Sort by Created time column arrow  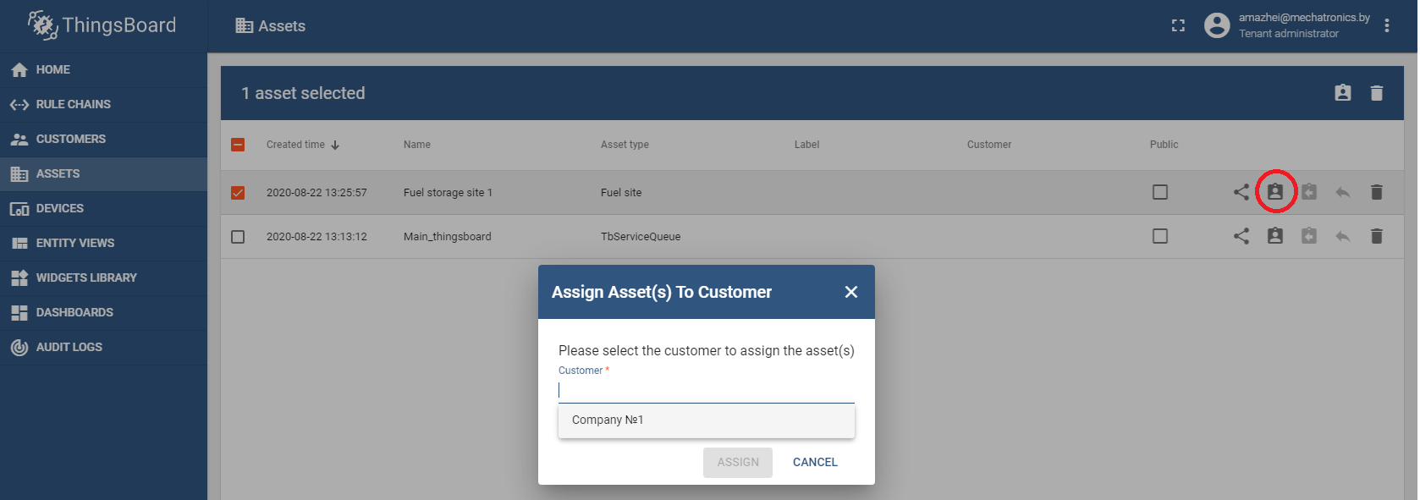[335, 145]
